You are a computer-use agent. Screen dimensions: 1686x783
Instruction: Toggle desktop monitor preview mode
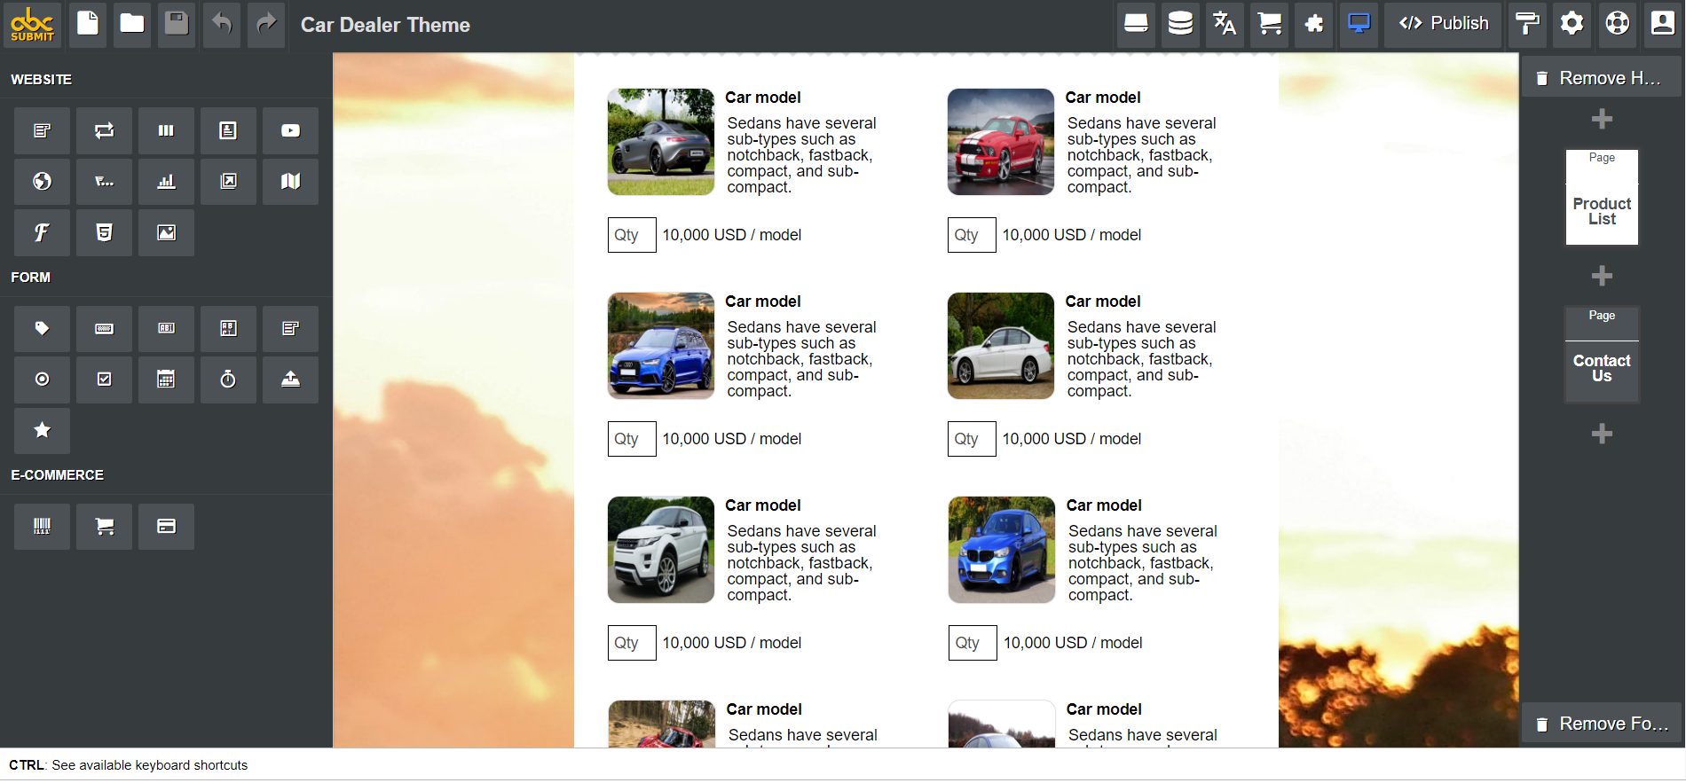1359,24
